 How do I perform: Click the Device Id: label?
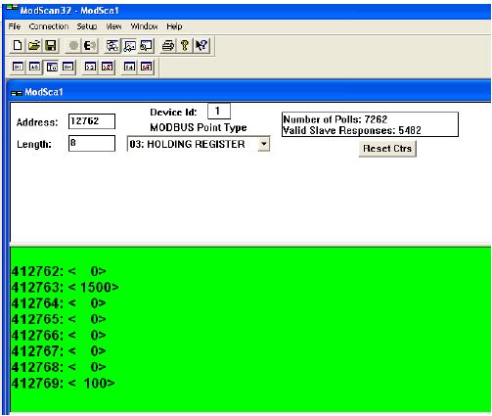(173, 113)
